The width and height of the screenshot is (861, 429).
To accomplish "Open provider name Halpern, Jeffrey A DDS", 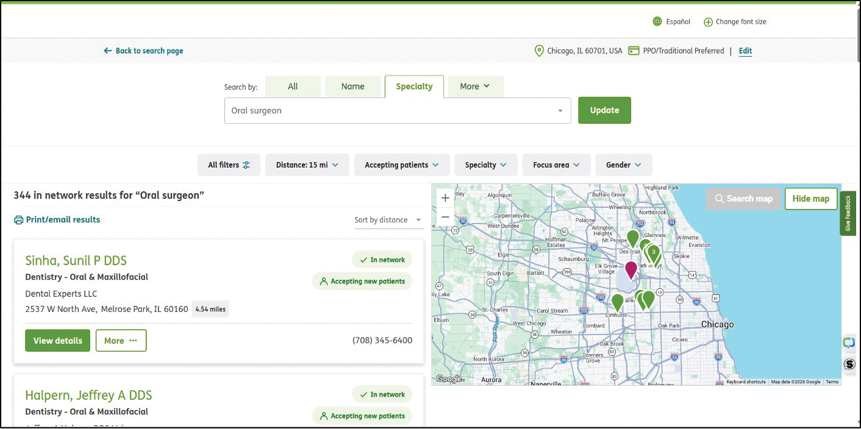I will point(88,395).
